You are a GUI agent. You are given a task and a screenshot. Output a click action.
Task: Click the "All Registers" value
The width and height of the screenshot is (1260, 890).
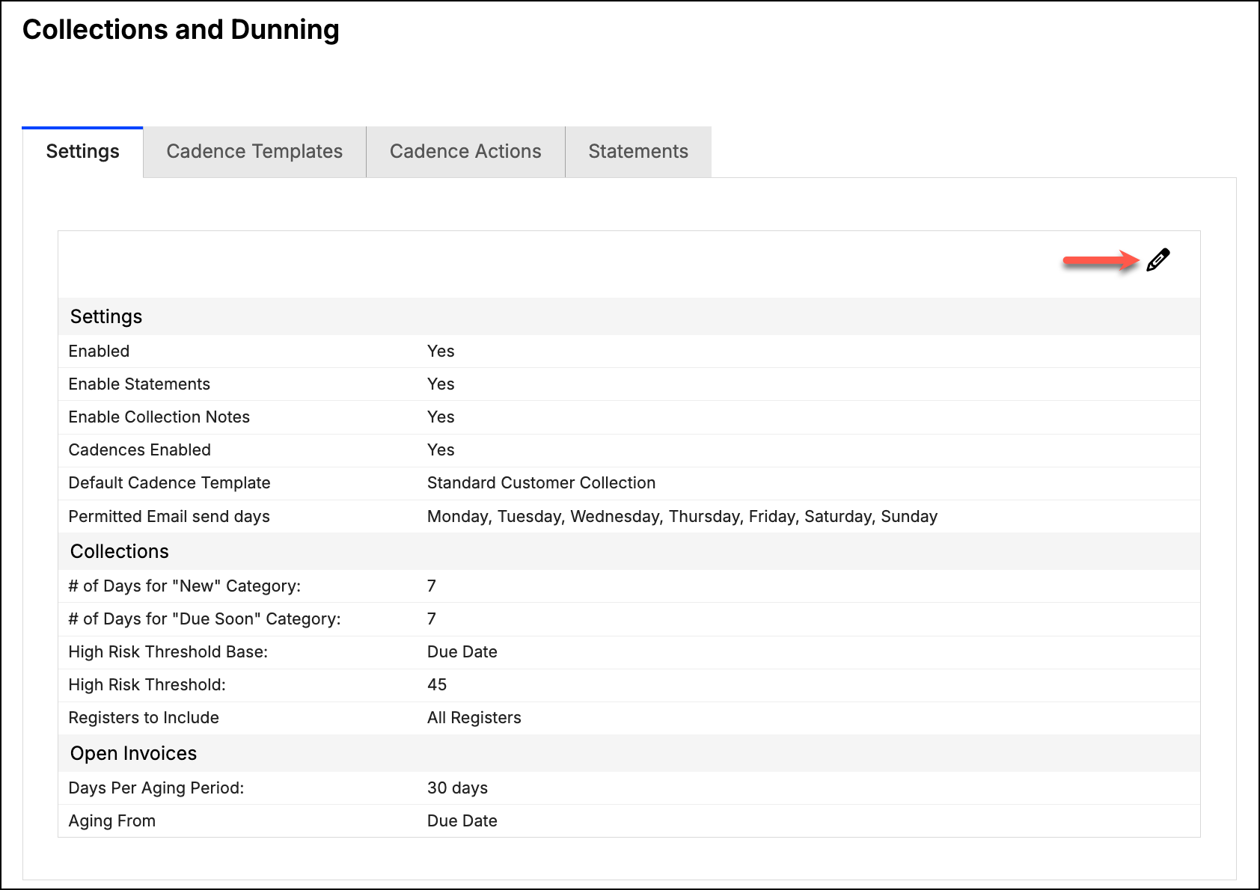tap(474, 717)
